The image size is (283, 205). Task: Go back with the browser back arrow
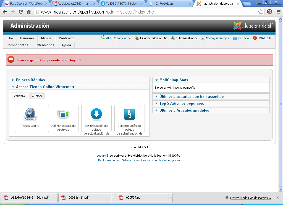[5, 12]
